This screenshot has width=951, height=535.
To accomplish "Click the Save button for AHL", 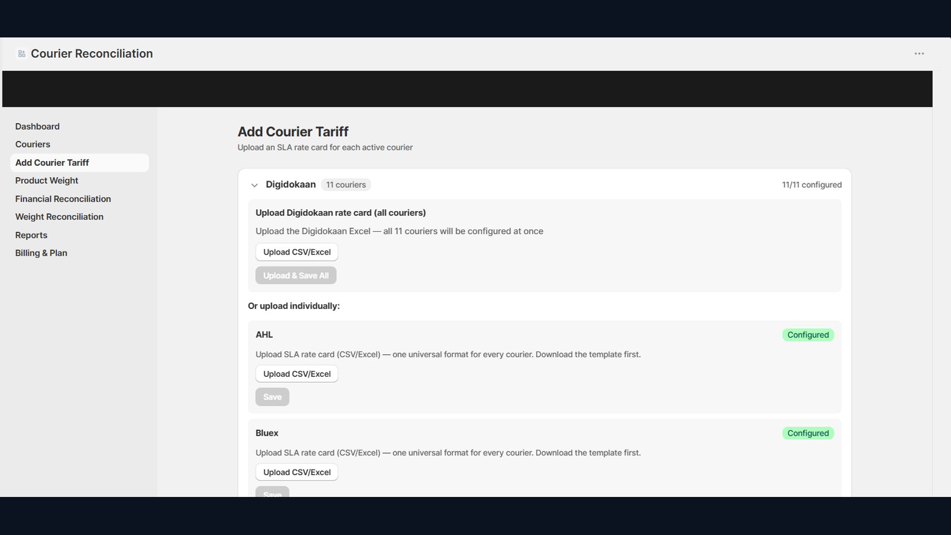I will (272, 397).
